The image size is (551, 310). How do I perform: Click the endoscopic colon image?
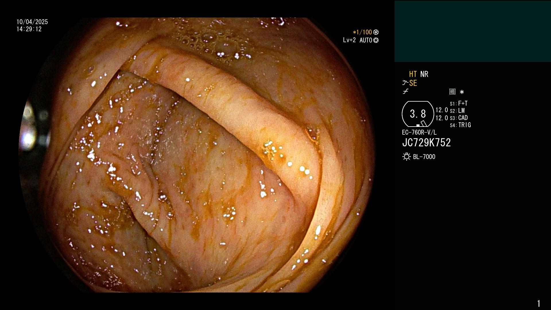[197, 155]
